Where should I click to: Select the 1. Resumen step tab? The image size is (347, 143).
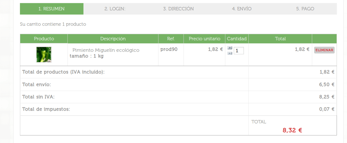(x=51, y=9)
